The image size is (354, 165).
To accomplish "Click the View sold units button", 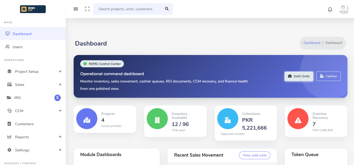I will click(x=255, y=155).
